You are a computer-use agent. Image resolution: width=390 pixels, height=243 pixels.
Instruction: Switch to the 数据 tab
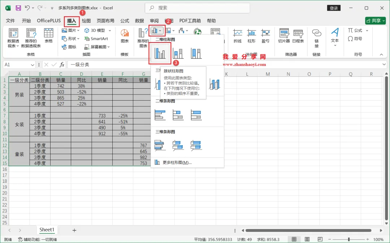pos(139,21)
